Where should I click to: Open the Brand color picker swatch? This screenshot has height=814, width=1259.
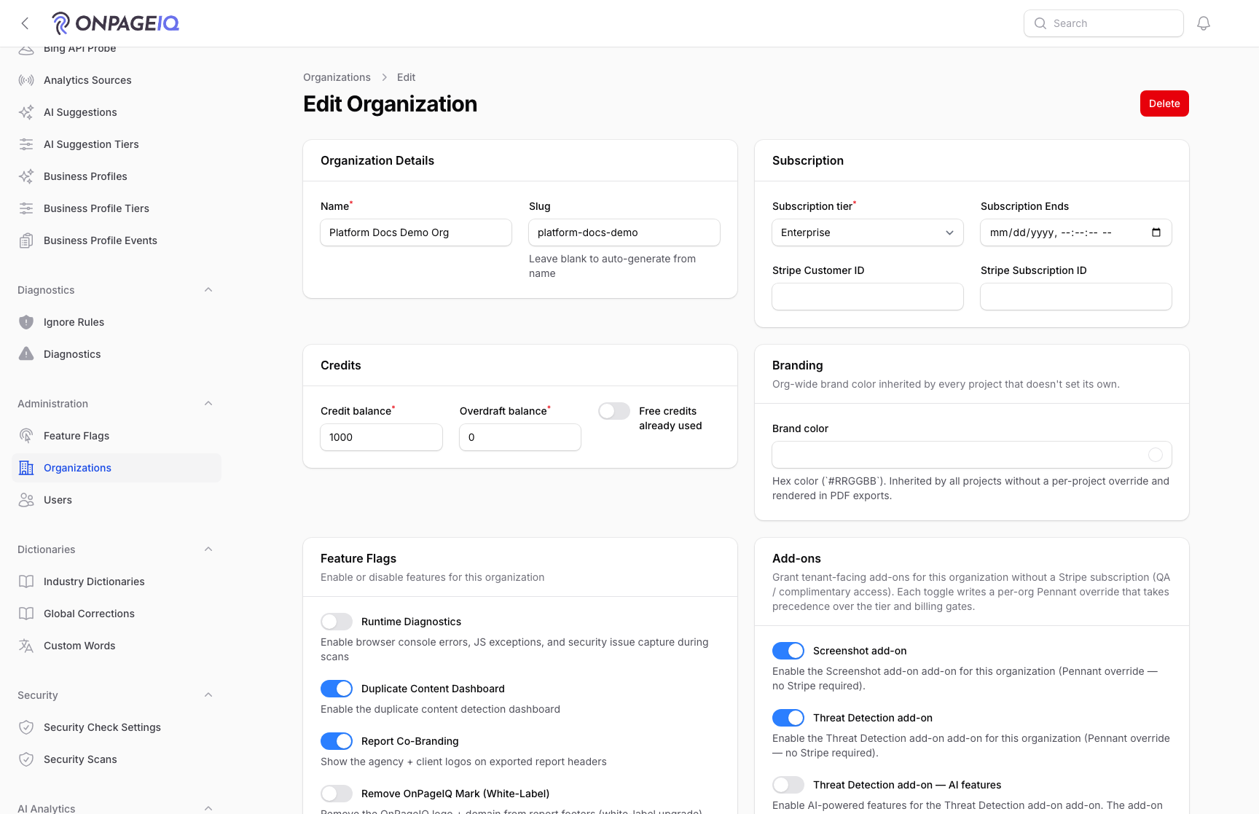1156,455
